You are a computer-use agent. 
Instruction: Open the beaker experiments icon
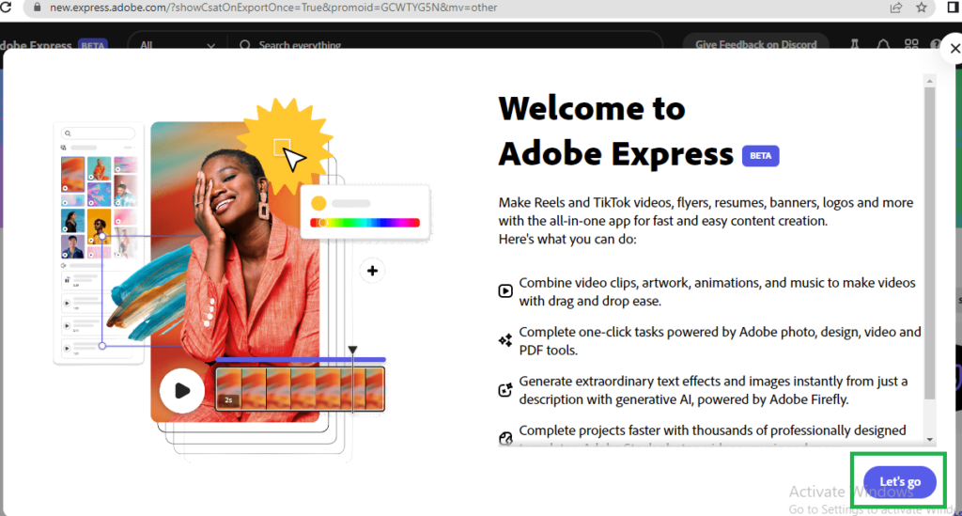pos(854,44)
